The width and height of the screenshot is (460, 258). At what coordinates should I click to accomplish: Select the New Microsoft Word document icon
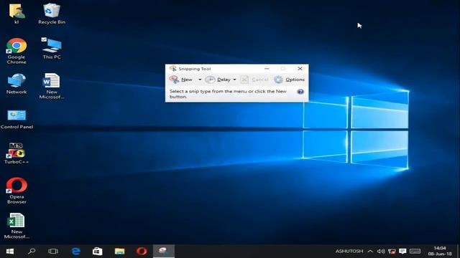coord(52,86)
